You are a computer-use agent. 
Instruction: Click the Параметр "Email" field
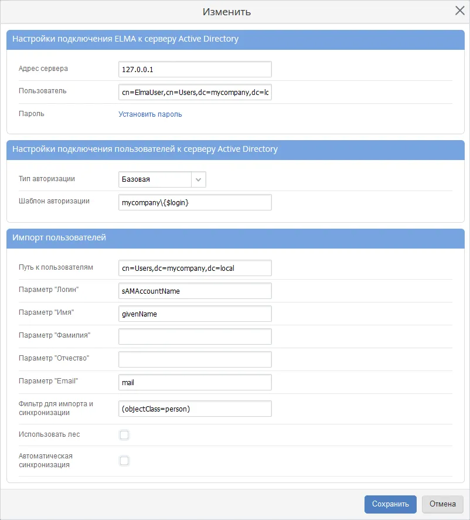(195, 382)
